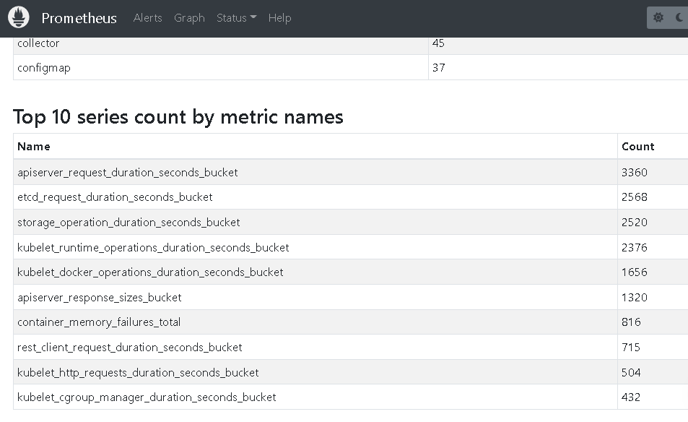Click the Prometheus brand title link

(x=79, y=18)
